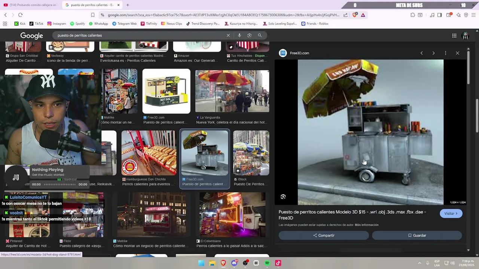Image resolution: width=479 pixels, height=269 pixels.
Task: Switch to the 'Probando comida callejera' tab
Action: pyautogui.click(x=31, y=5)
